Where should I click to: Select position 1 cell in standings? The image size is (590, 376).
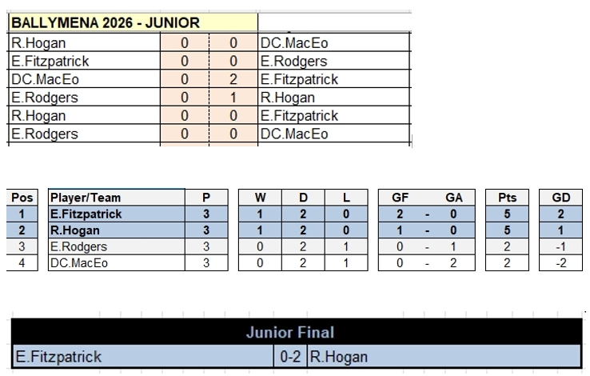(x=22, y=214)
